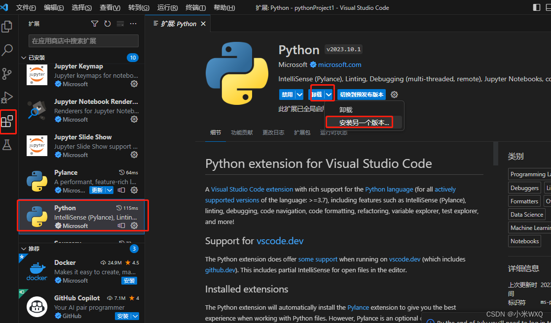Image resolution: width=551 pixels, height=323 pixels.
Task: Open manage gear for Python in list
Action: [134, 226]
